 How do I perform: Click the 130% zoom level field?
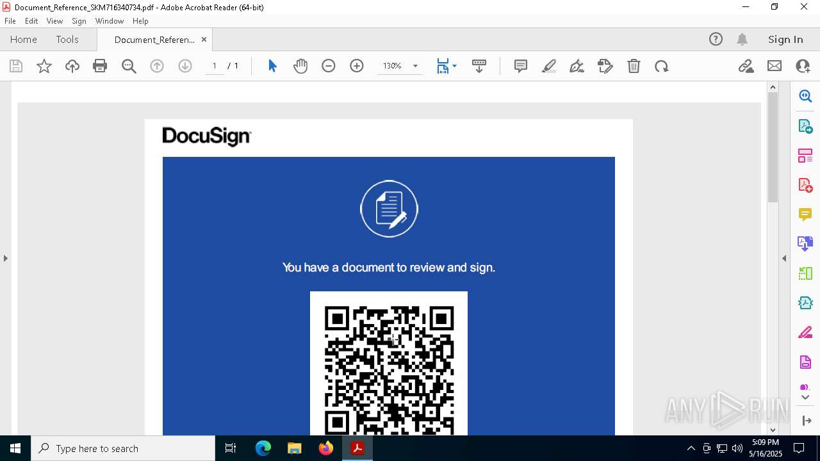392,66
